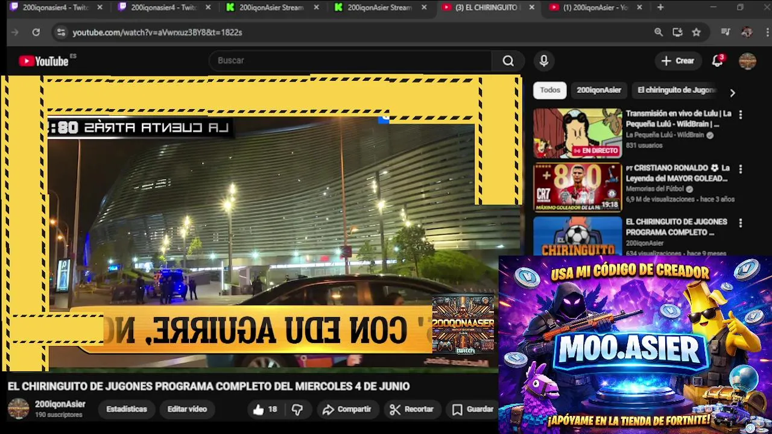
Task: Dislike the video with thumbs down
Action: (297, 409)
